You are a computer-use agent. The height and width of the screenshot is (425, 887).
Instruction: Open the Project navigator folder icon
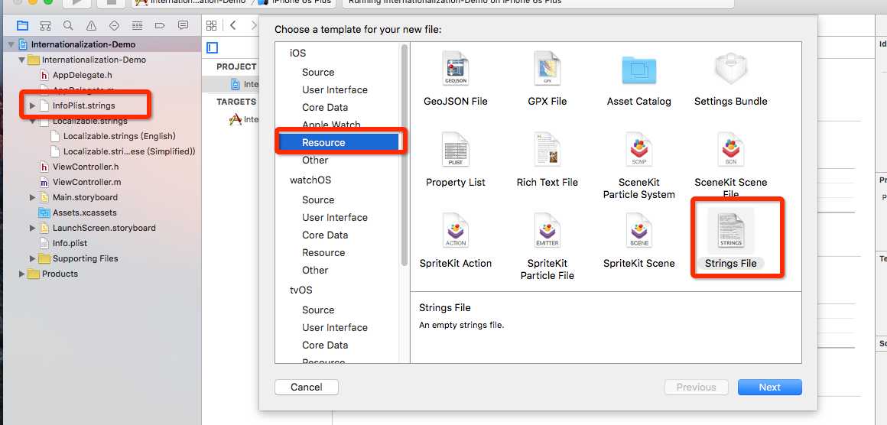[22, 25]
